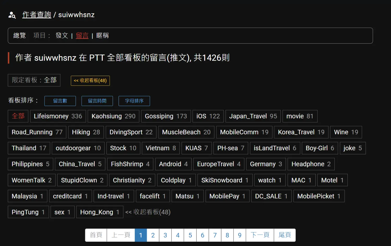Sort boards by 留言時間
391x246 pixels.
[x=97, y=101]
